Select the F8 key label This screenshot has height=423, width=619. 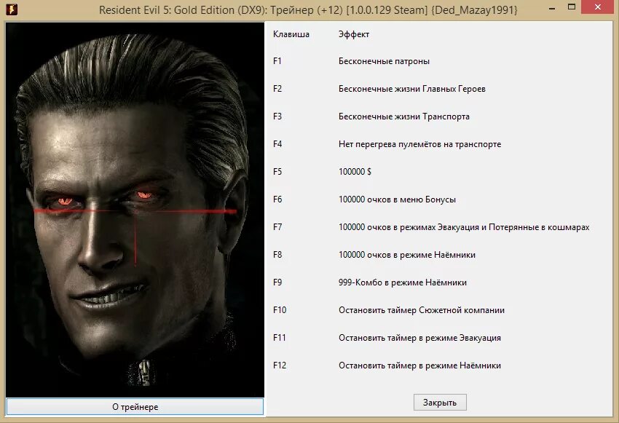pos(277,255)
